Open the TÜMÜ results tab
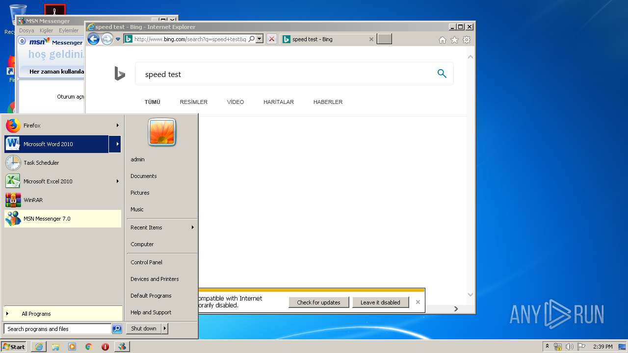Screen dimensions: 628x353 coord(152,102)
